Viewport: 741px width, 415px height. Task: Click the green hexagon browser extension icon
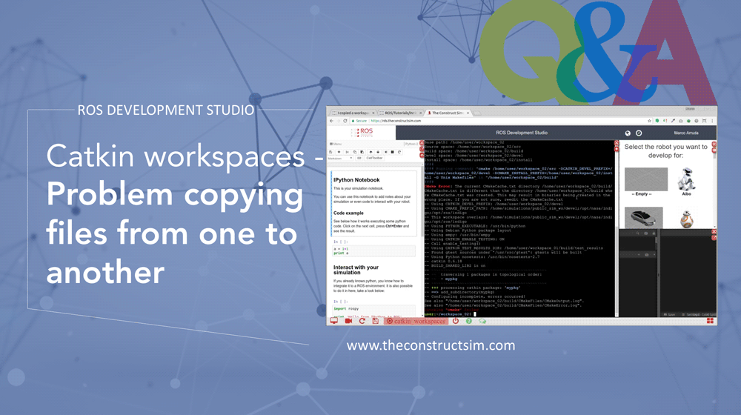pos(657,121)
